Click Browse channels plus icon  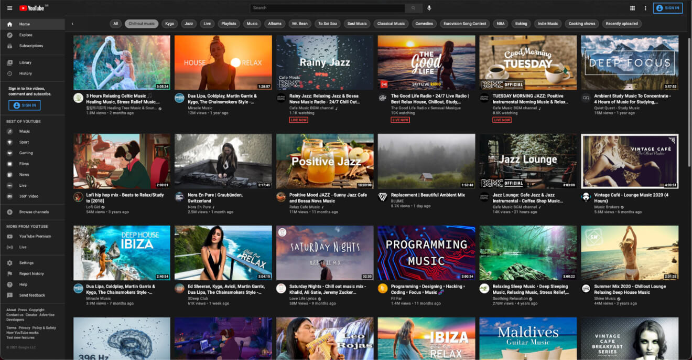point(9,212)
